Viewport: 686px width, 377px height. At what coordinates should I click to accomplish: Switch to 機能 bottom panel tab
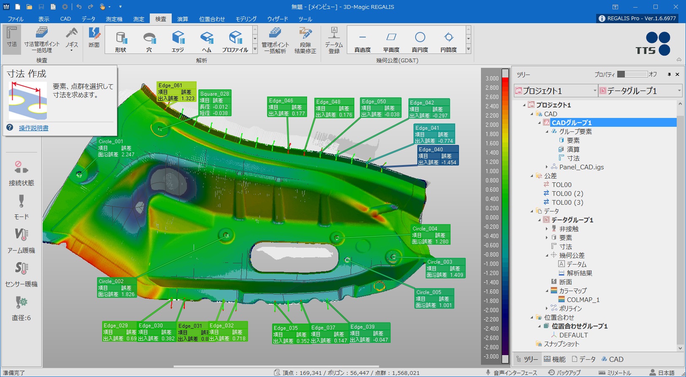click(x=554, y=359)
